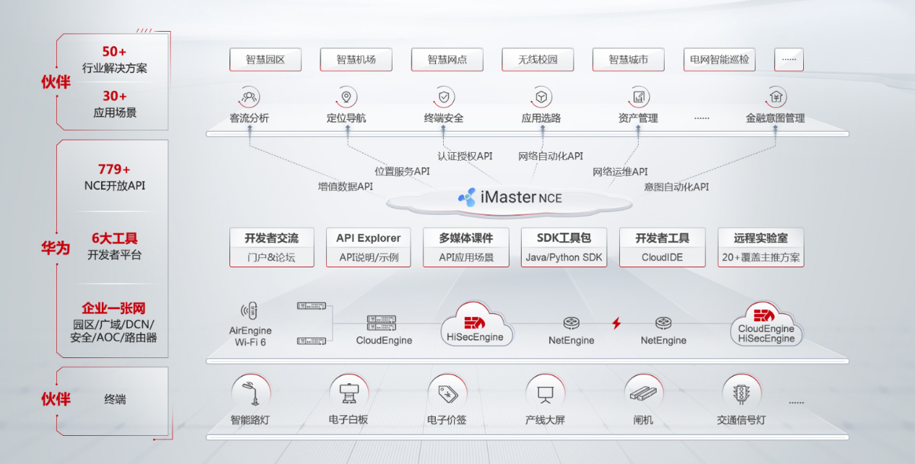Select the 智慧网点 box
This screenshot has width=915, height=464.
(447, 60)
